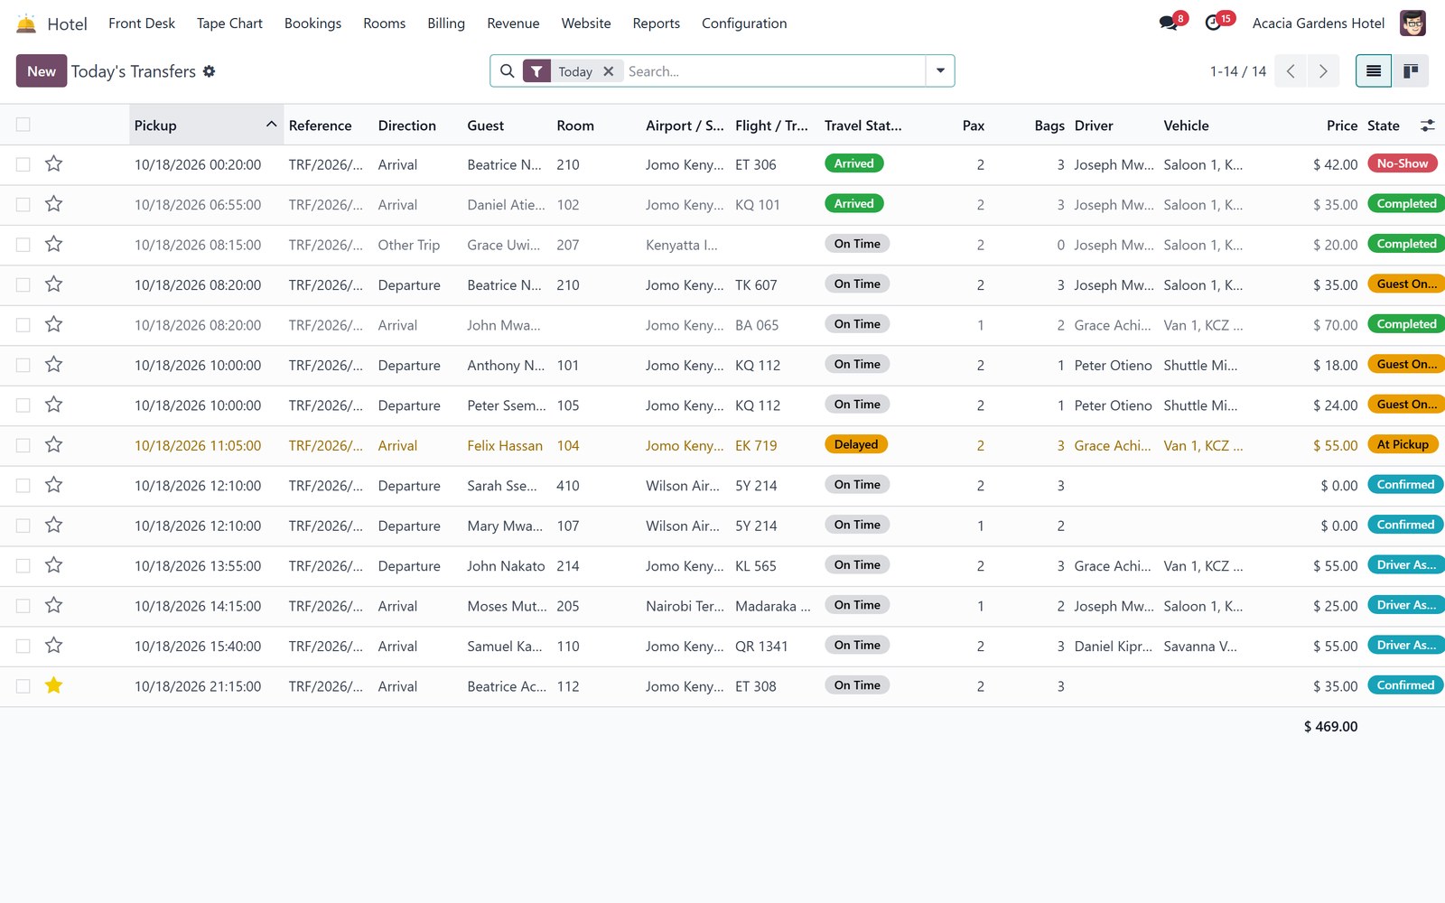The image size is (1445, 903).
Task: Open the user avatar menu
Action: [x=1412, y=23]
